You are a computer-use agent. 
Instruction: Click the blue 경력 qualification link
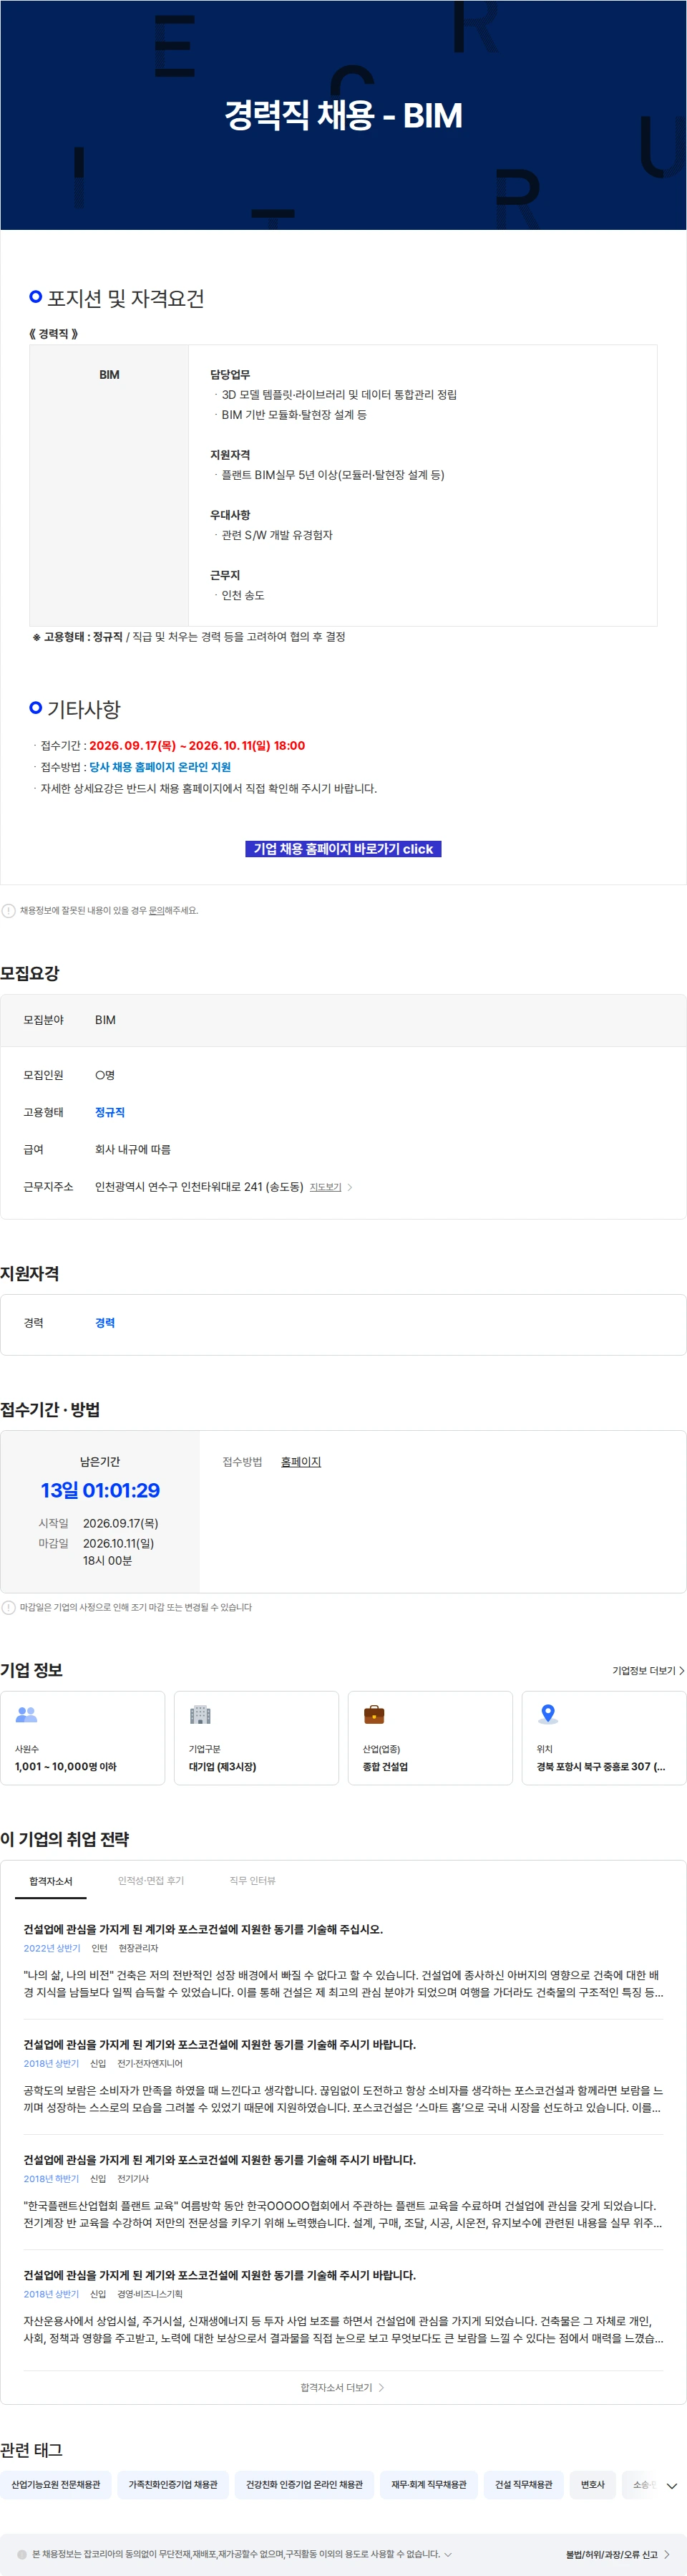105,1322
